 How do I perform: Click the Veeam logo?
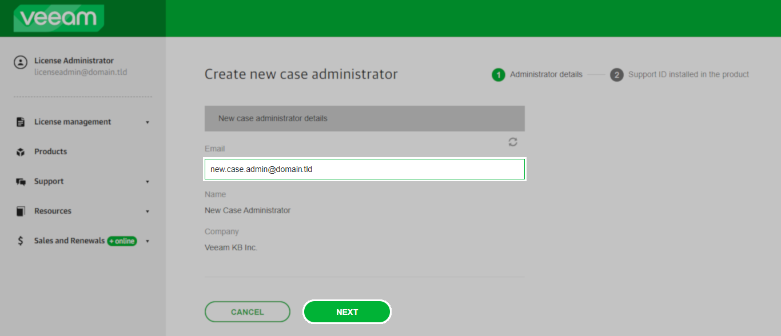pyautogui.click(x=58, y=18)
